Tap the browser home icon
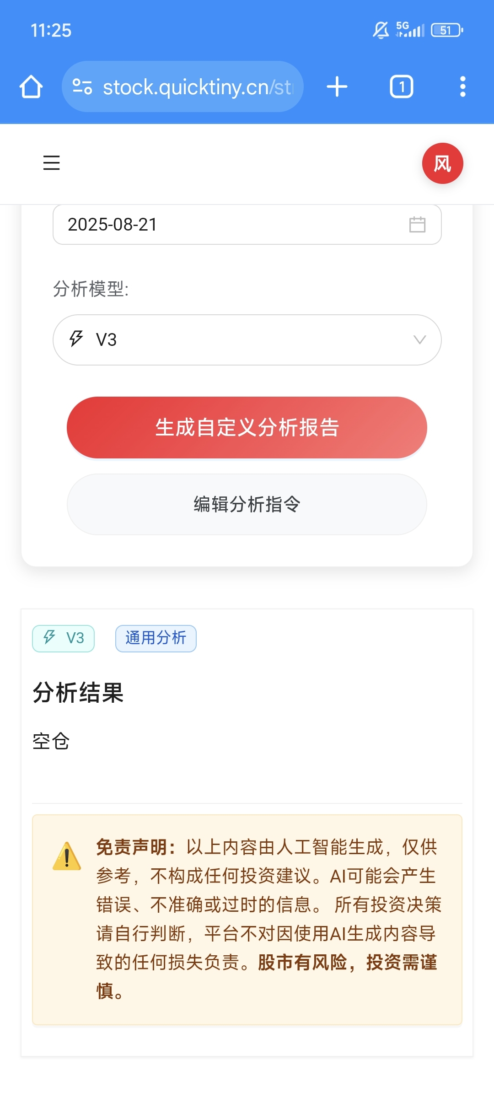The width and height of the screenshot is (494, 1098). (31, 86)
